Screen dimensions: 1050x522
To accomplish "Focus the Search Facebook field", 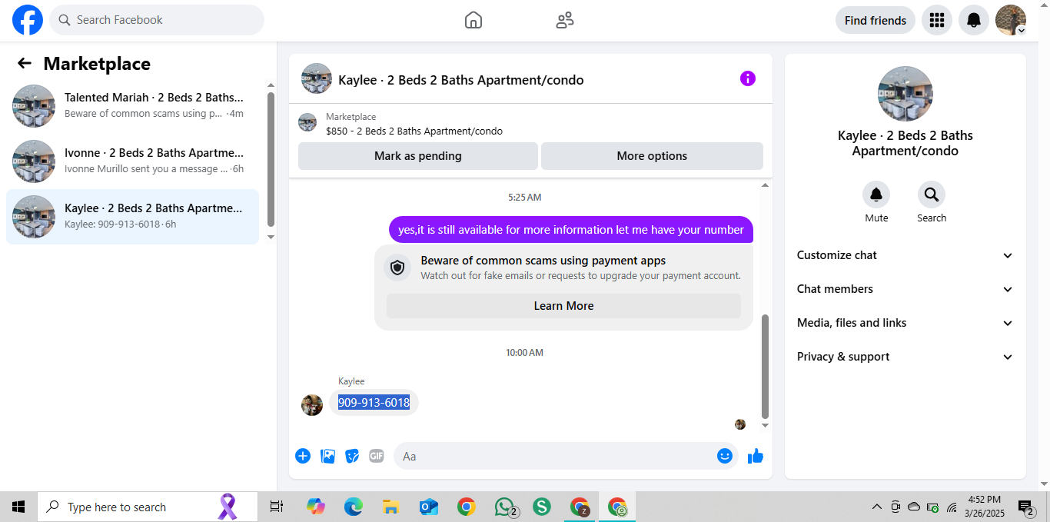I will (157, 20).
